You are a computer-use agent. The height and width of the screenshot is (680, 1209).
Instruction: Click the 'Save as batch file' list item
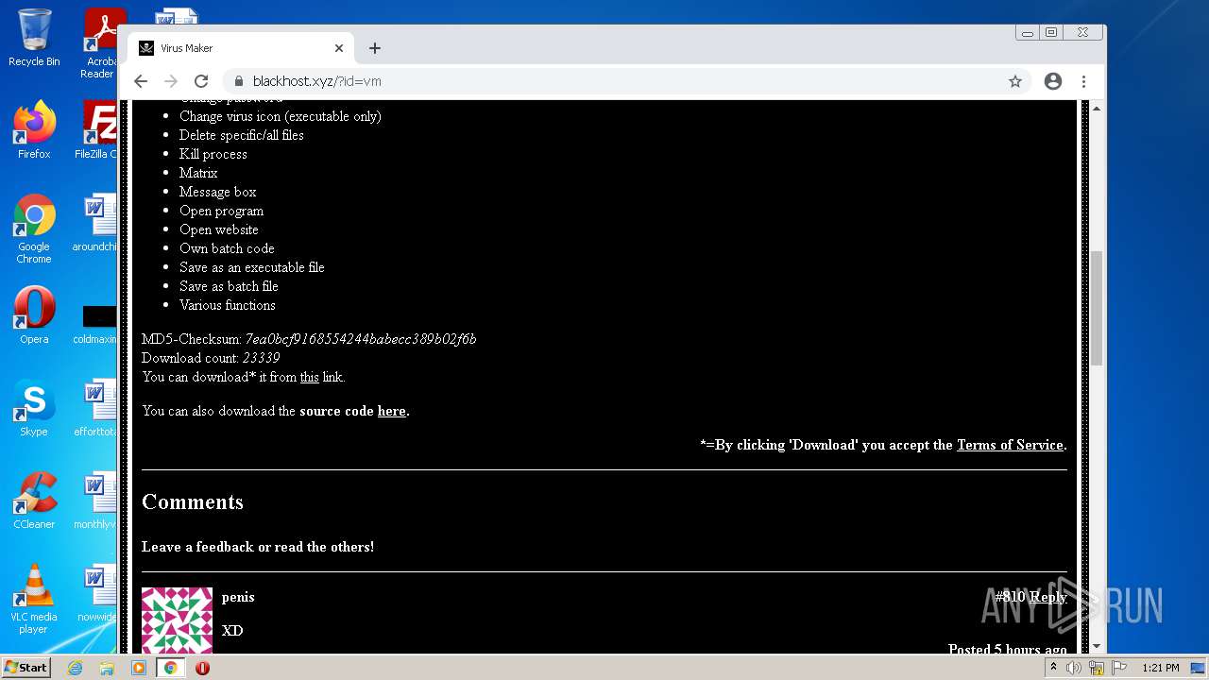pos(229,286)
